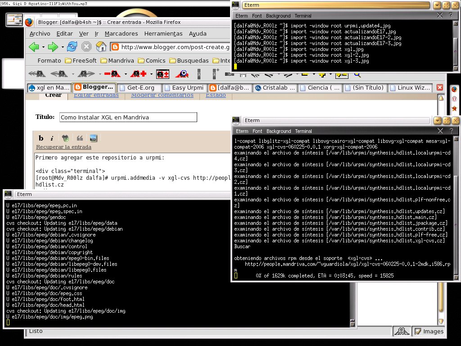Image resolution: width=461 pixels, height=346 pixels.
Task: Open the Font menu in the lower-right Eterm
Action: pos(257,131)
